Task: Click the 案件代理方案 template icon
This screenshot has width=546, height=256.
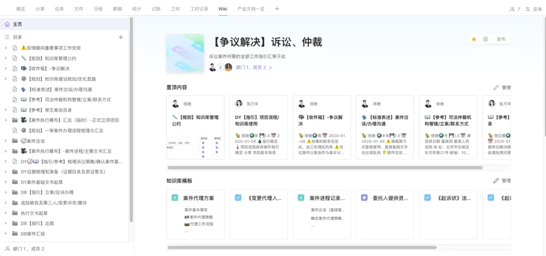Action: 175,198
